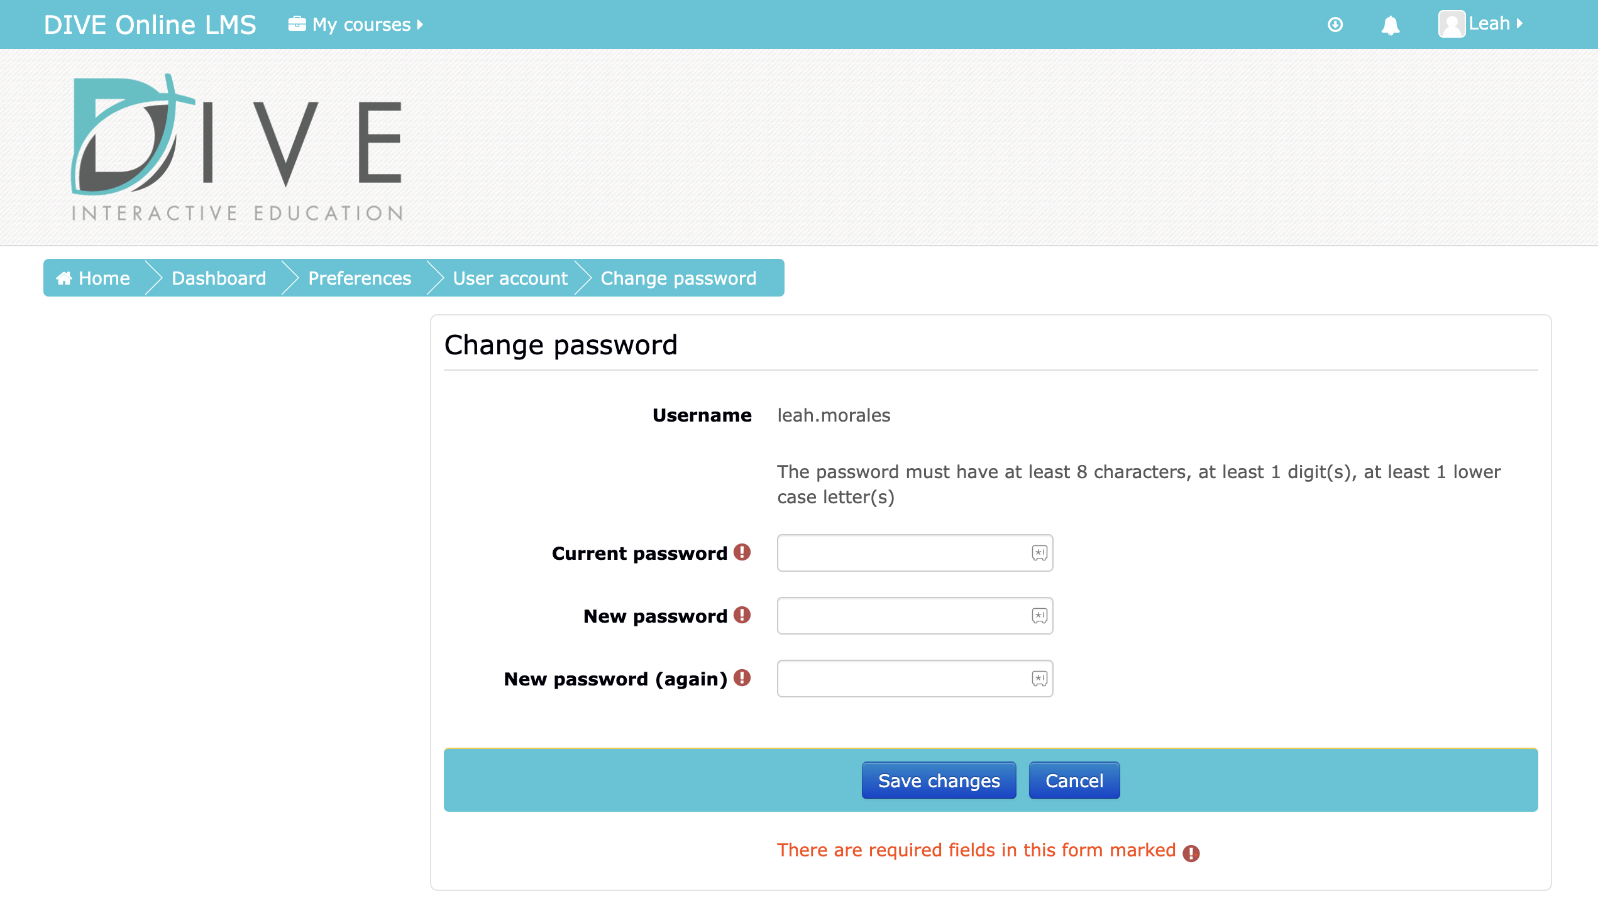Open the User account breadcrumb link
This screenshot has width=1598, height=906.
click(x=510, y=278)
